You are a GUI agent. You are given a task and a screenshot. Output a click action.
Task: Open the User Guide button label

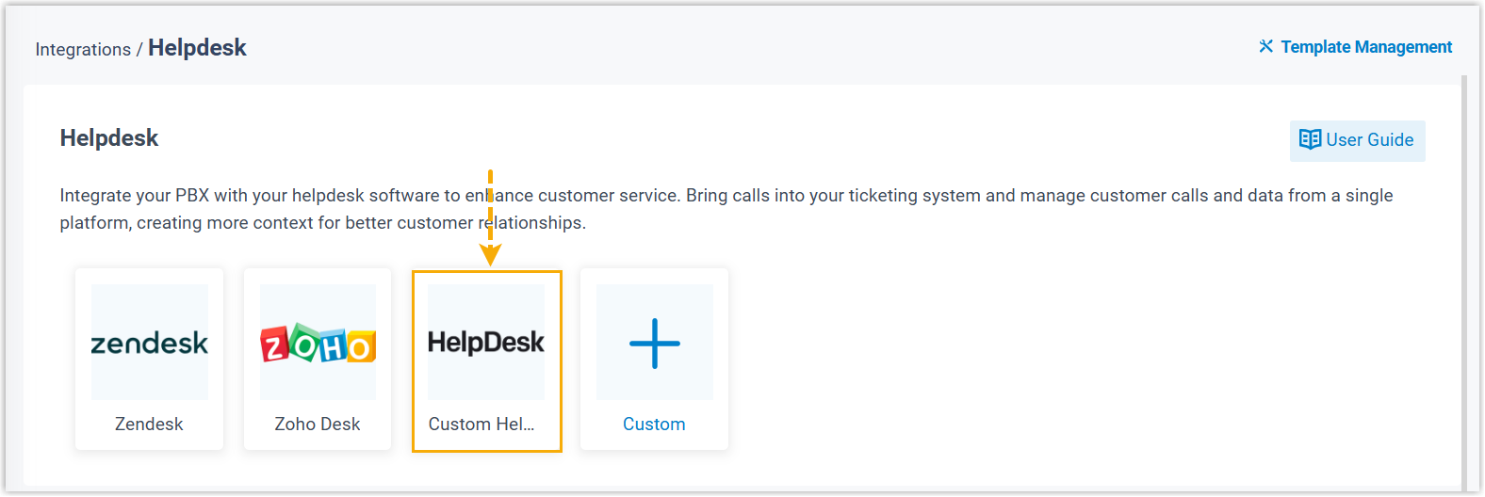[1369, 140]
